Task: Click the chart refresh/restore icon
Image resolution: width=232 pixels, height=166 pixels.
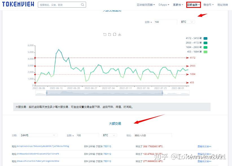Action: coord(114,34)
